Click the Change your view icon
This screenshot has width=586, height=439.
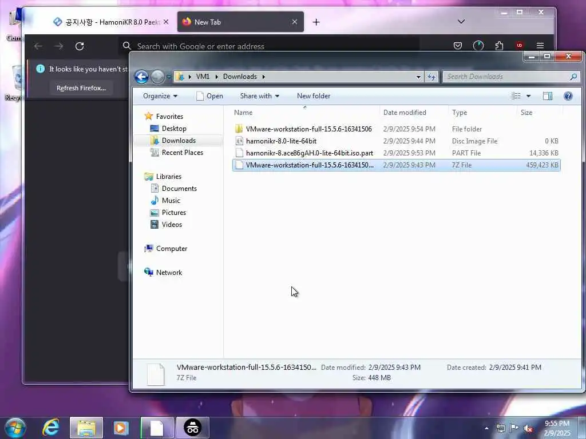point(516,96)
